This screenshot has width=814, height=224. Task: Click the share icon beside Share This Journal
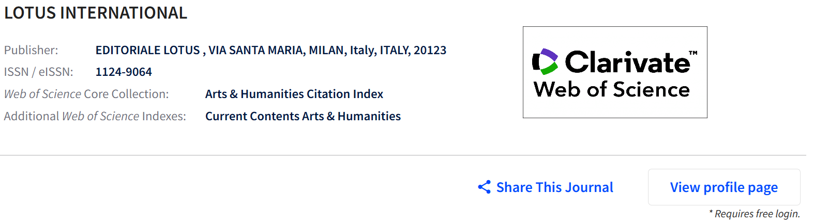484,187
